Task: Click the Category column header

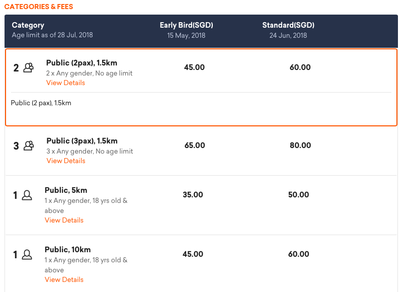Action: point(28,25)
